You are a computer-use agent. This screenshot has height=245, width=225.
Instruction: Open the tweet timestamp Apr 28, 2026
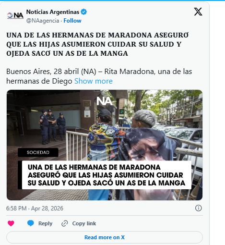point(35,208)
